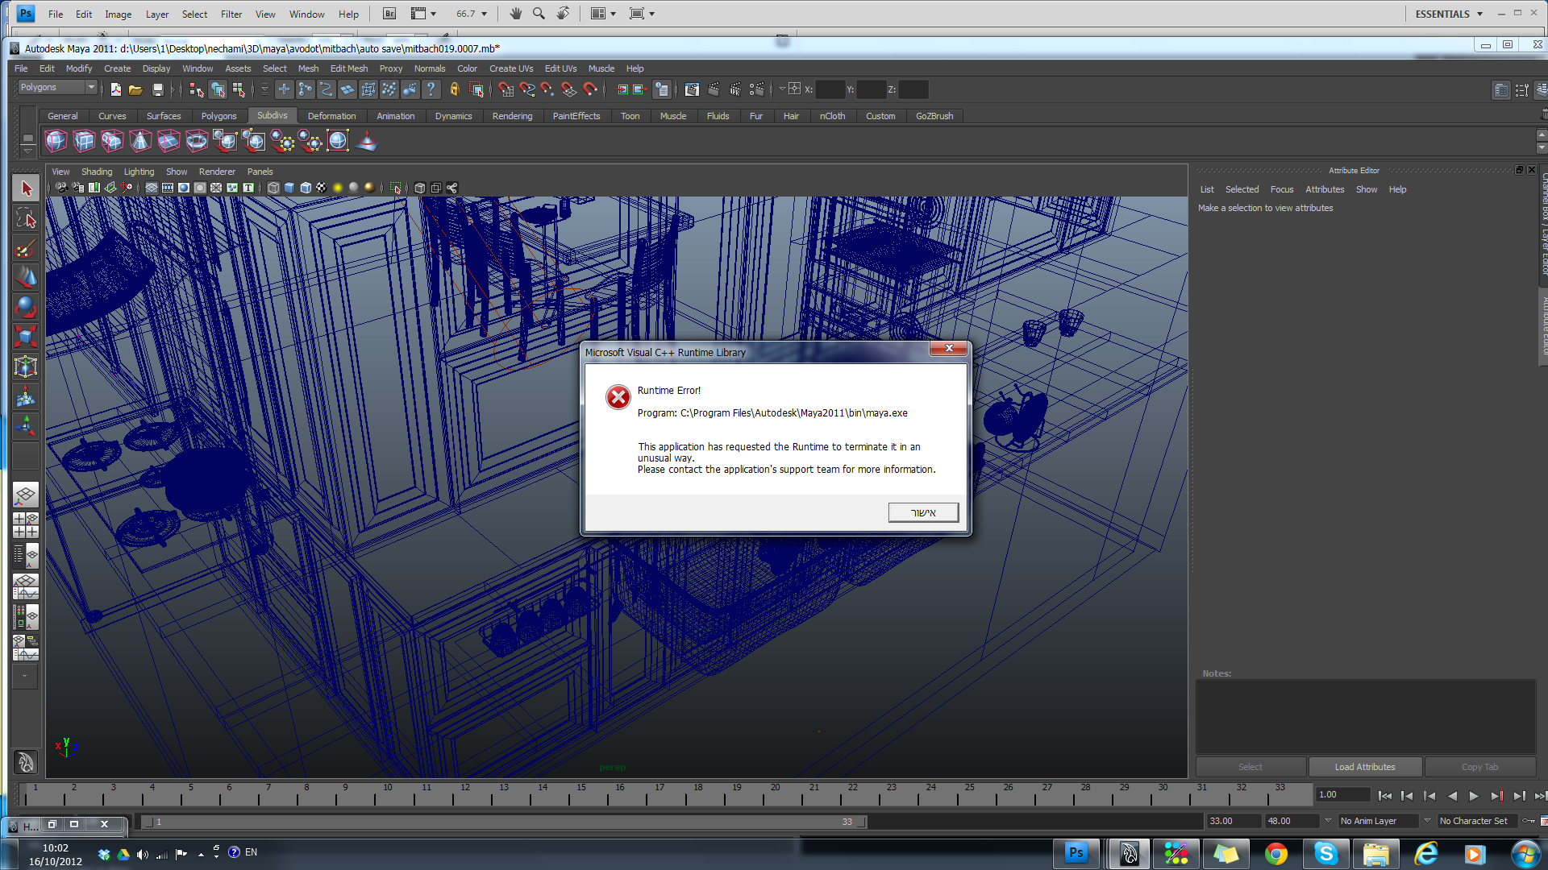Switch to the Rendering shelf tab
Screen dimensions: 1548x870
pos(512,116)
